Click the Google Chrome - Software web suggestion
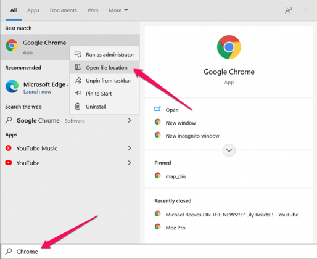317x259 pixels. [51, 120]
